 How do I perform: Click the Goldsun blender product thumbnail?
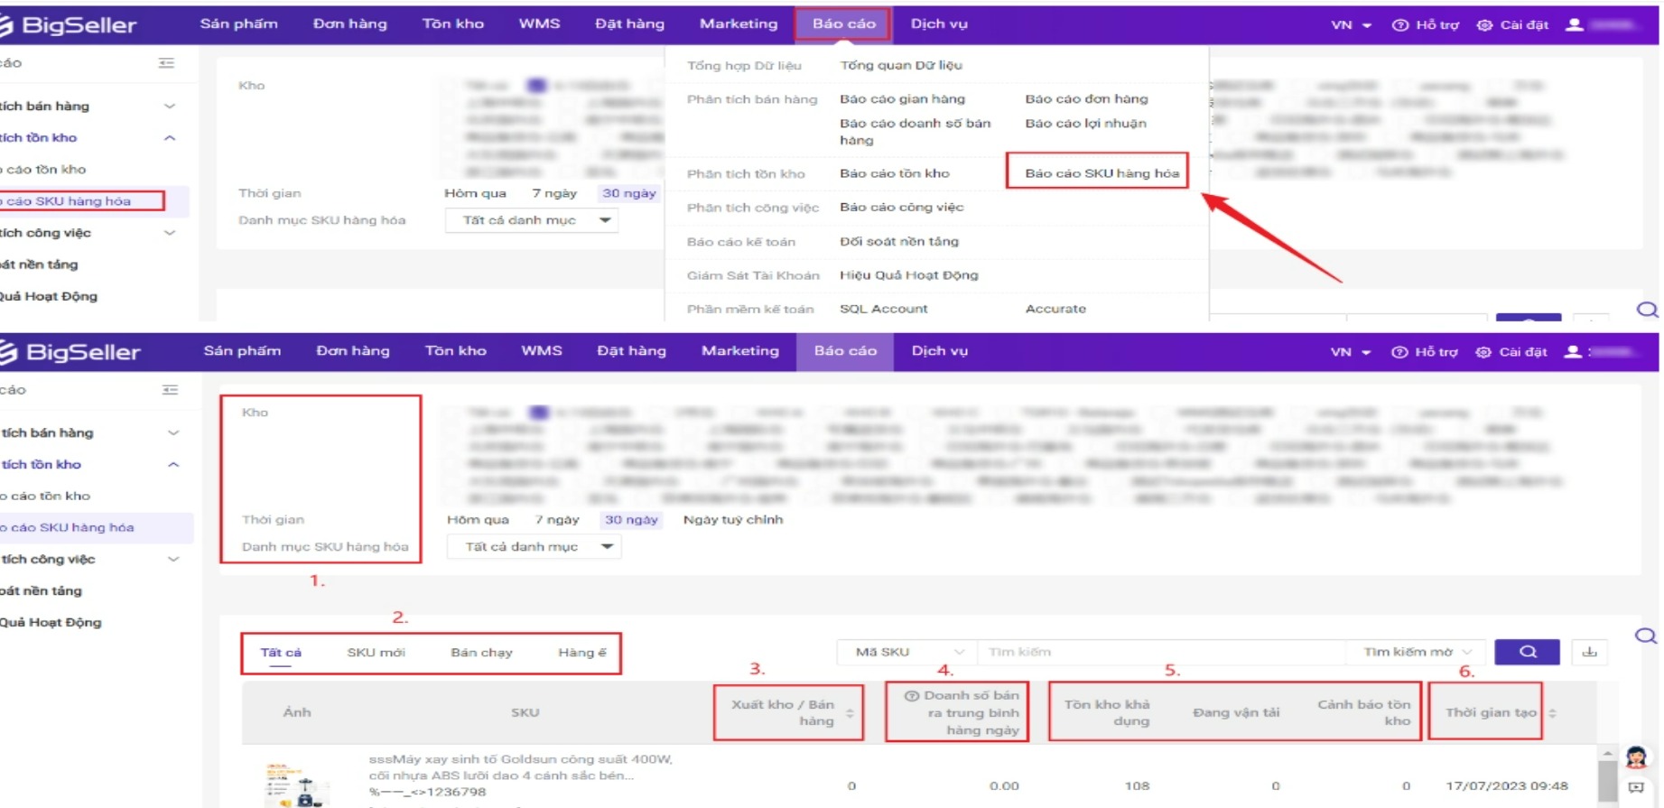coord(295,784)
